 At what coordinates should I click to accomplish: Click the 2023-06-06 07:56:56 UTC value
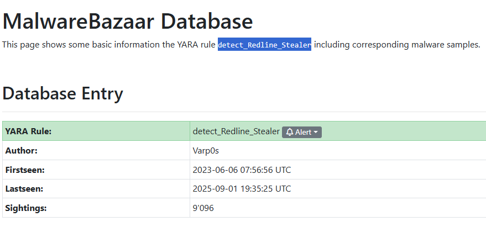242,170
